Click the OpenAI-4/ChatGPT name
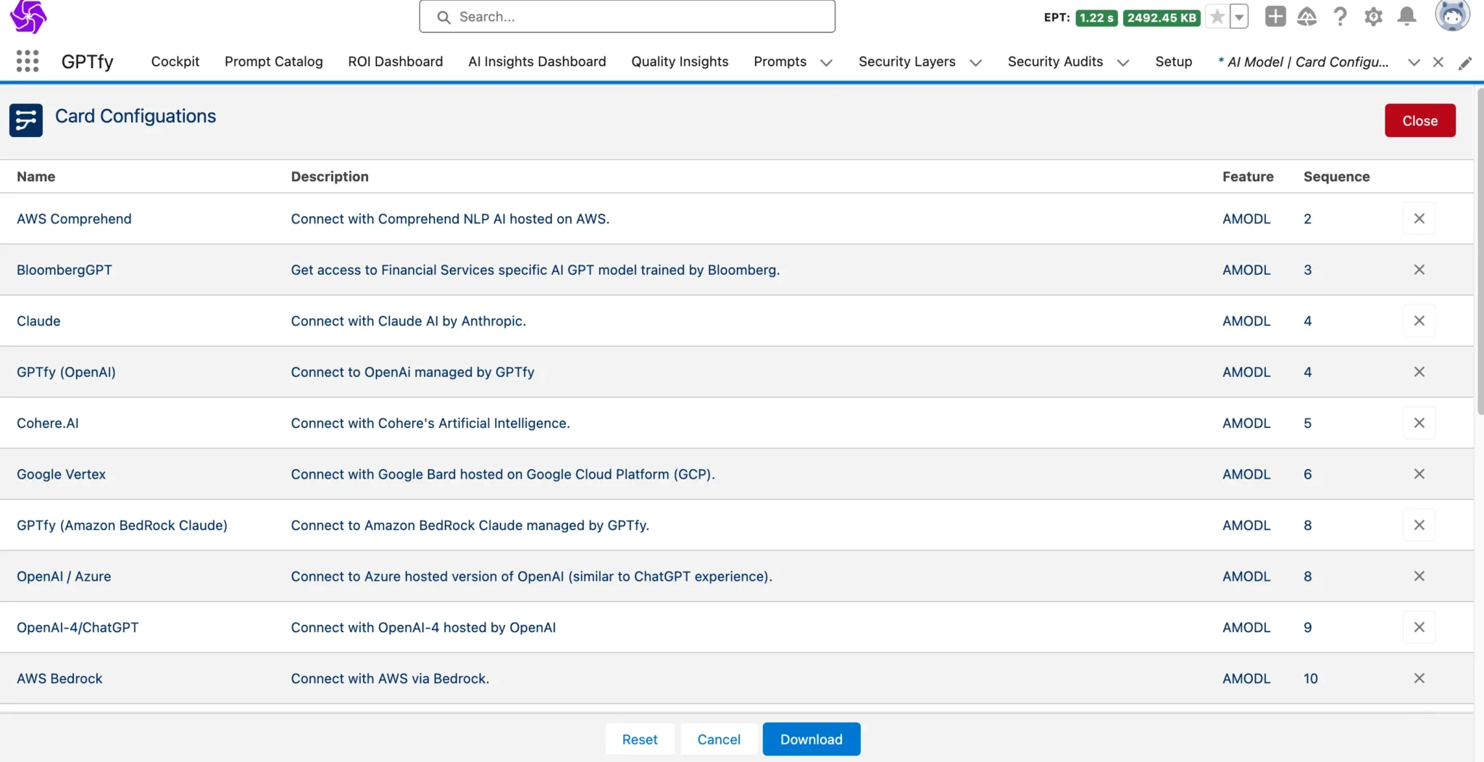The height and width of the screenshot is (762, 1484). [78, 627]
